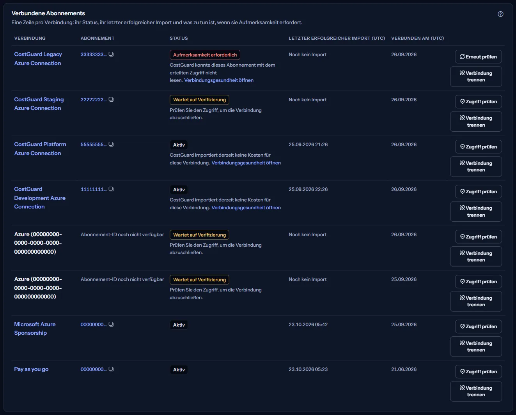Open Verbindungsgesundheit öffnen in Legacy row
Image resolution: width=516 pixels, height=415 pixels.
(x=219, y=80)
